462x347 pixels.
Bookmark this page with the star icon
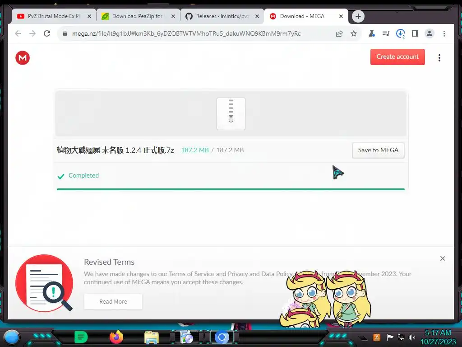[x=354, y=33]
